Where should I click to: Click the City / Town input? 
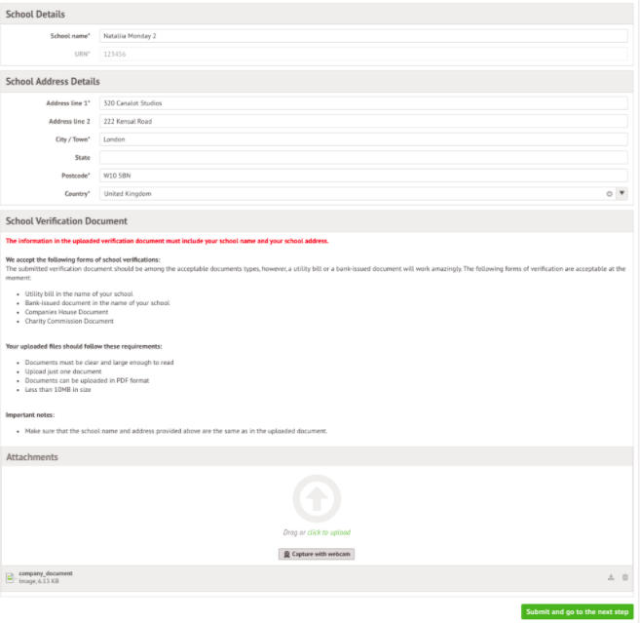click(362, 139)
